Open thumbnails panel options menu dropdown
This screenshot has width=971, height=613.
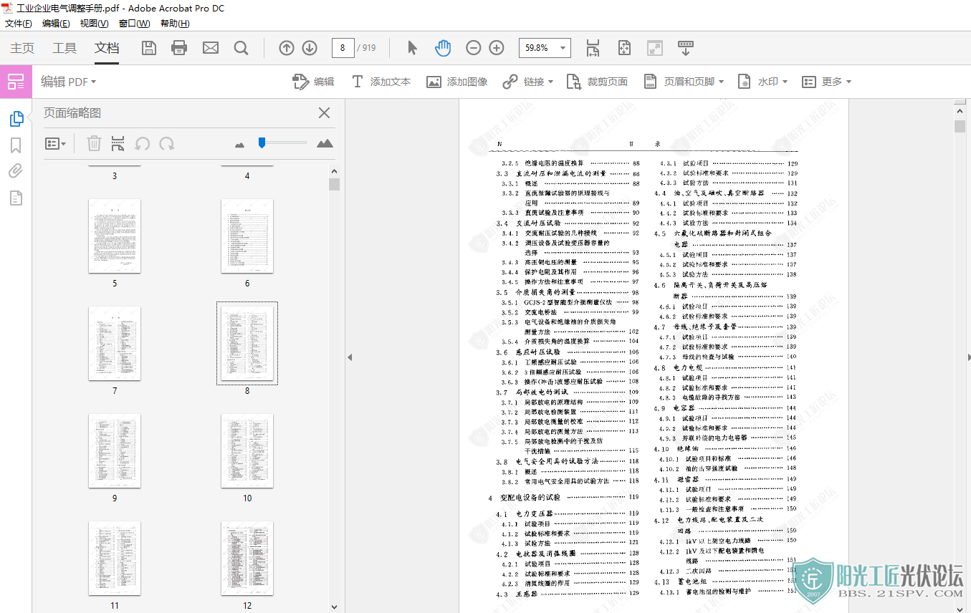[55, 143]
